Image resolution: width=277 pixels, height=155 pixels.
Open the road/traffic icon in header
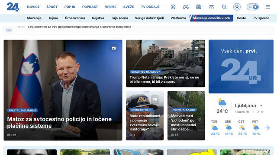tap(211, 7)
